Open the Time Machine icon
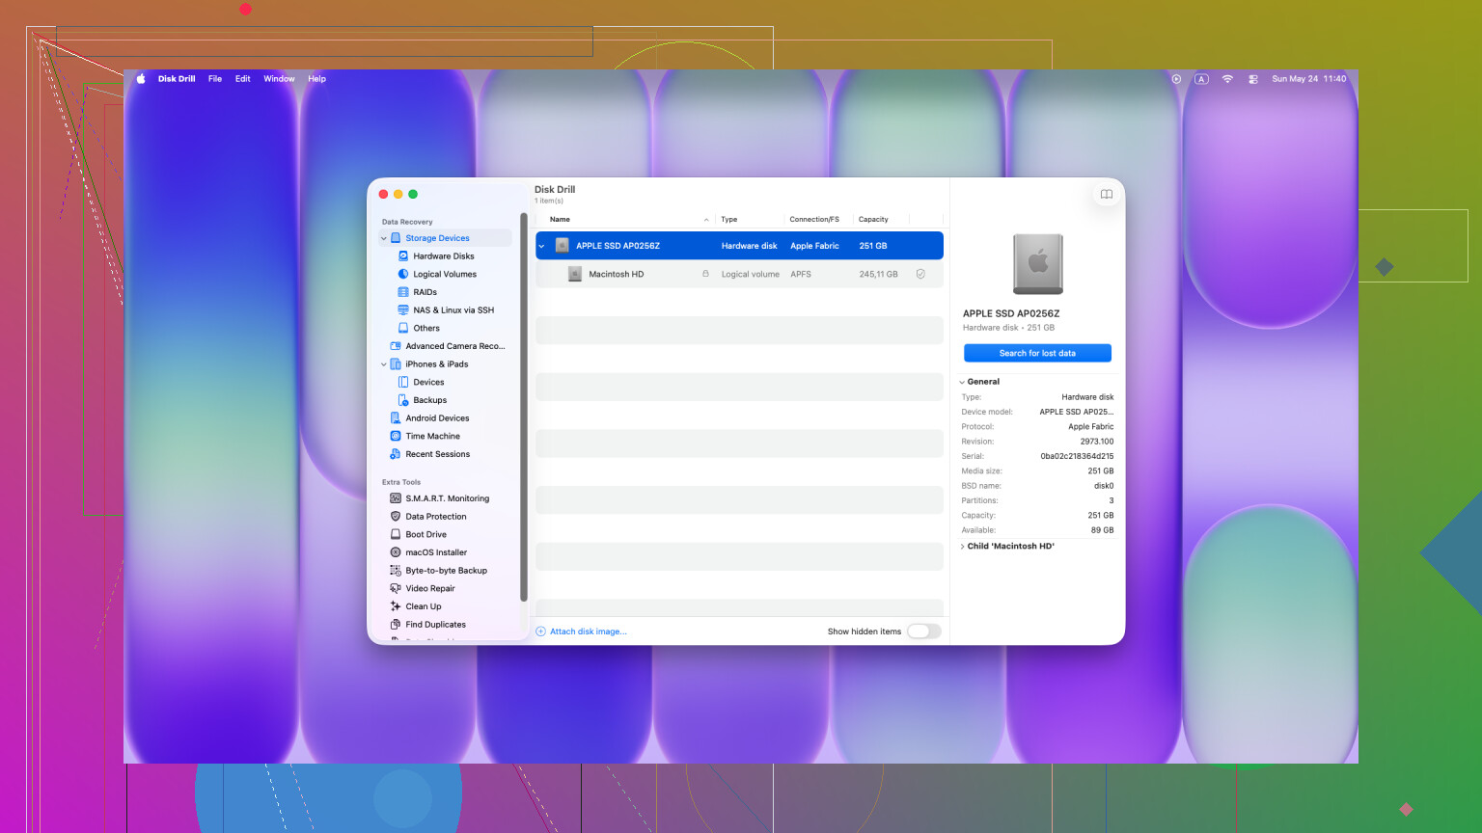This screenshot has width=1482, height=833. 396,436
